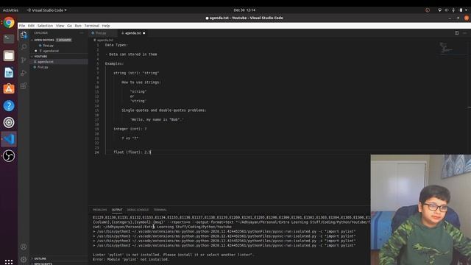This screenshot has width=471, height=265.
Task: Switch to the Problems panel tab
Action: (100, 210)
